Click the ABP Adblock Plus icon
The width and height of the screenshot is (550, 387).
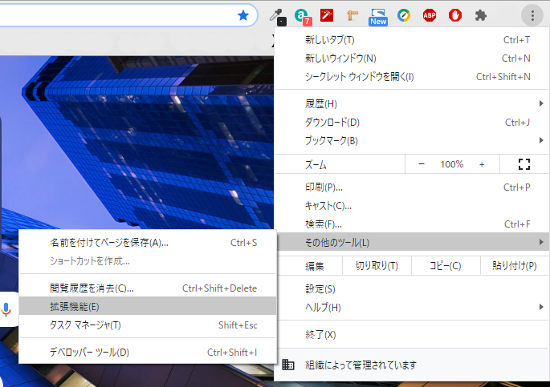coord(430,15)
